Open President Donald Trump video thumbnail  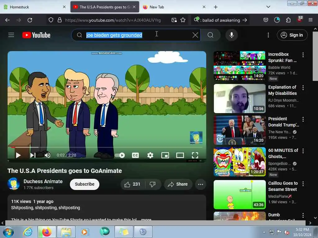point(239,130)
